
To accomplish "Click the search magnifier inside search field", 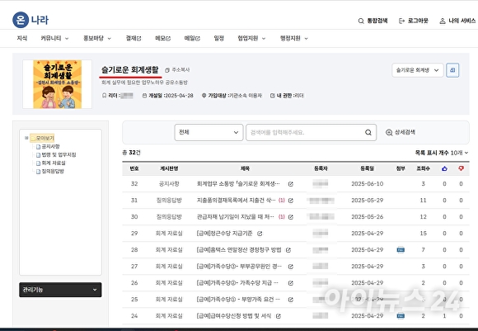I will point(368,132).
